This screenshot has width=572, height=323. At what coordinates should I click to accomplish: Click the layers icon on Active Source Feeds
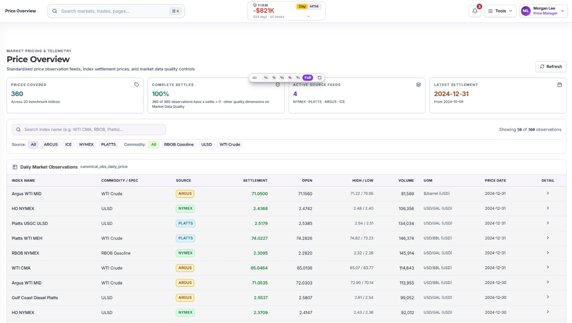(418, 85)
